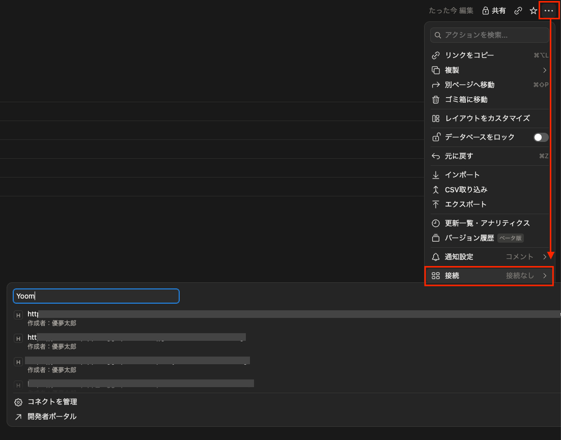Open the three-dot more options menu
This screenshot has width=561, height=440.
[548, 11]
